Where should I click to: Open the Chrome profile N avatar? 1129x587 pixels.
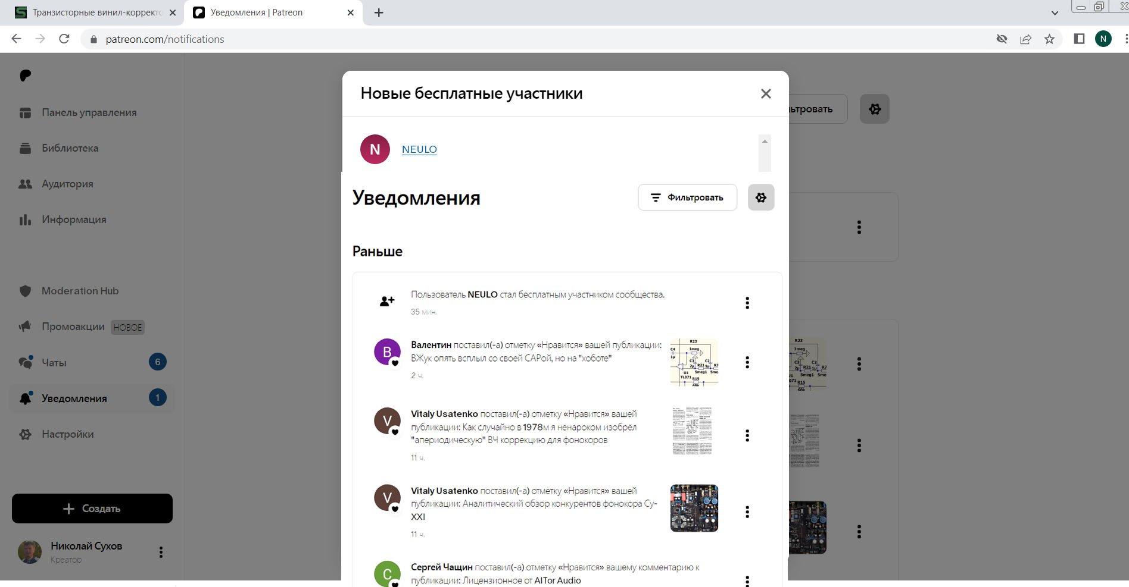pyautogui.click(x=1103, y=39)
